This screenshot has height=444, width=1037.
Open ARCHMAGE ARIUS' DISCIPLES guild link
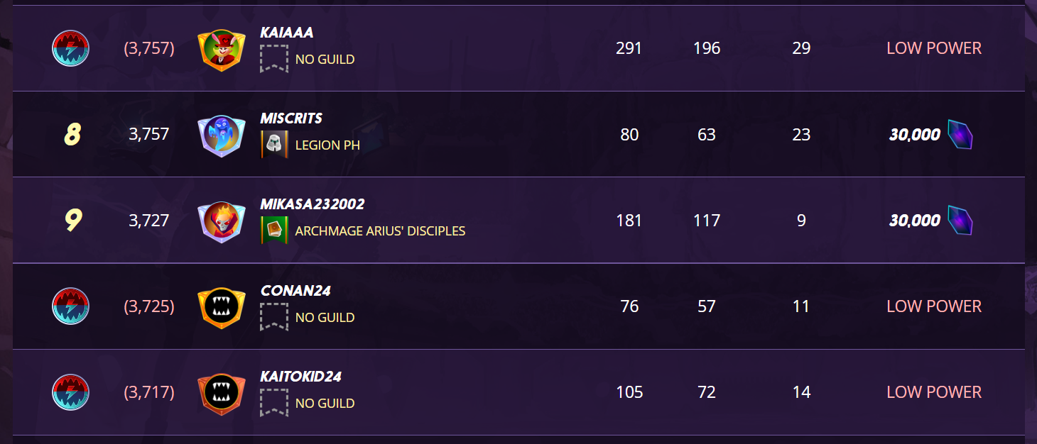click(380, 231)
